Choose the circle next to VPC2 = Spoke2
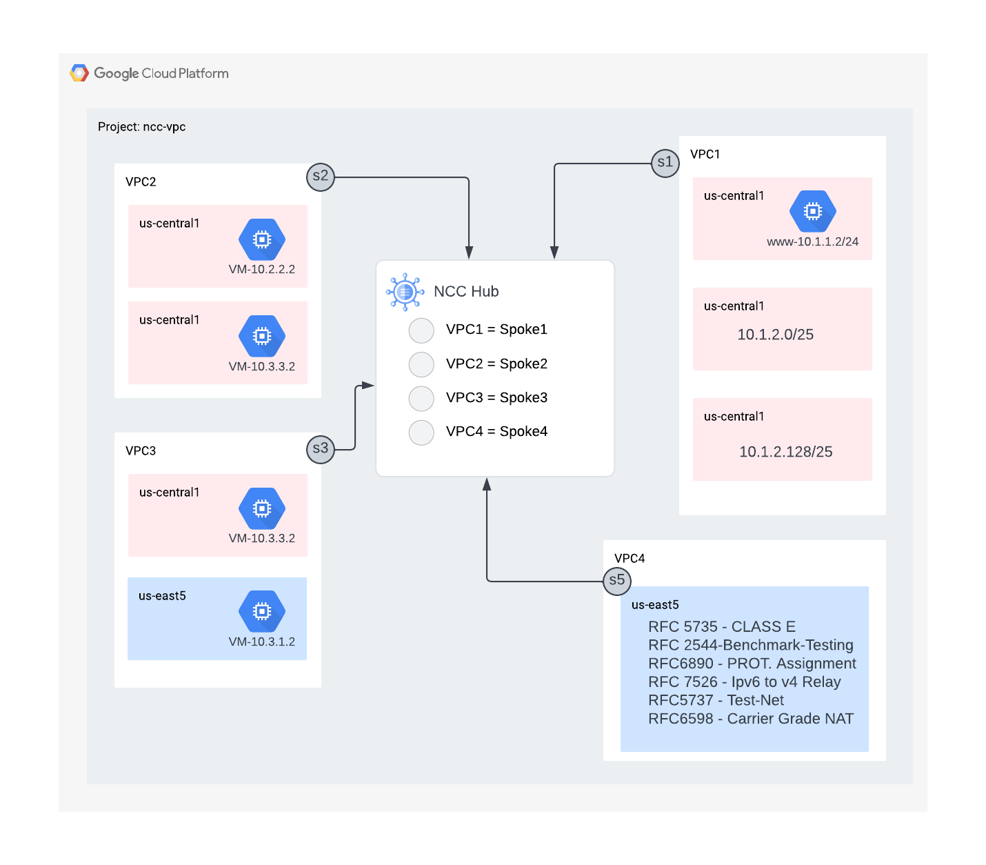This screenshot has height=865, width=986. pyautogui.click(x=421, y=364)
